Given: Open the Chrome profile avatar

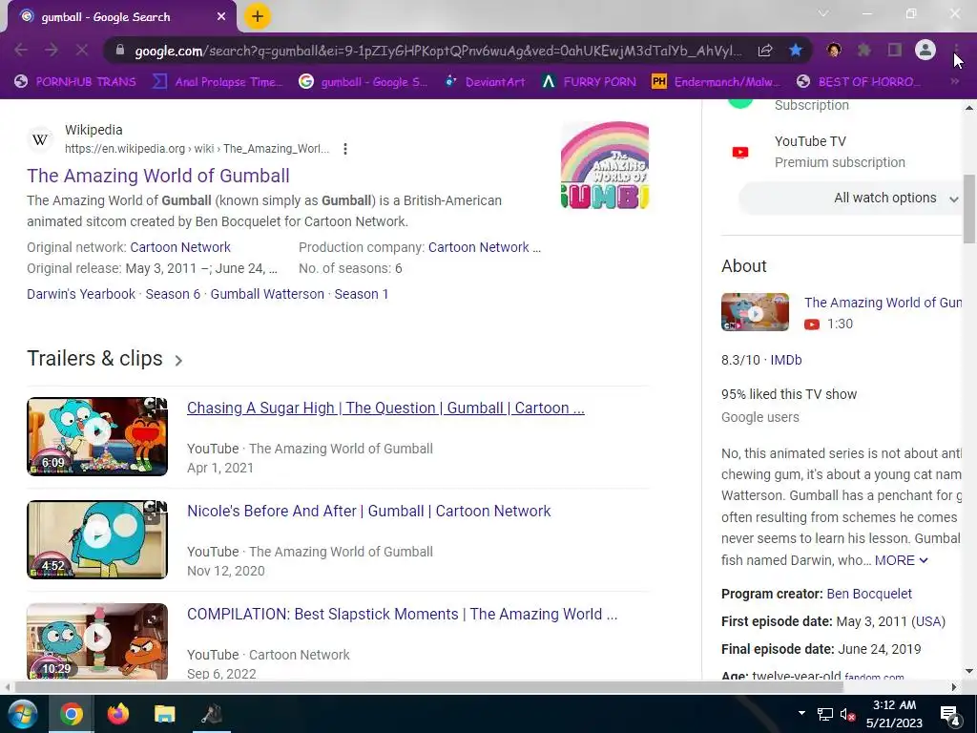Looking at the screenshot, I should click(x=925, y=50).
